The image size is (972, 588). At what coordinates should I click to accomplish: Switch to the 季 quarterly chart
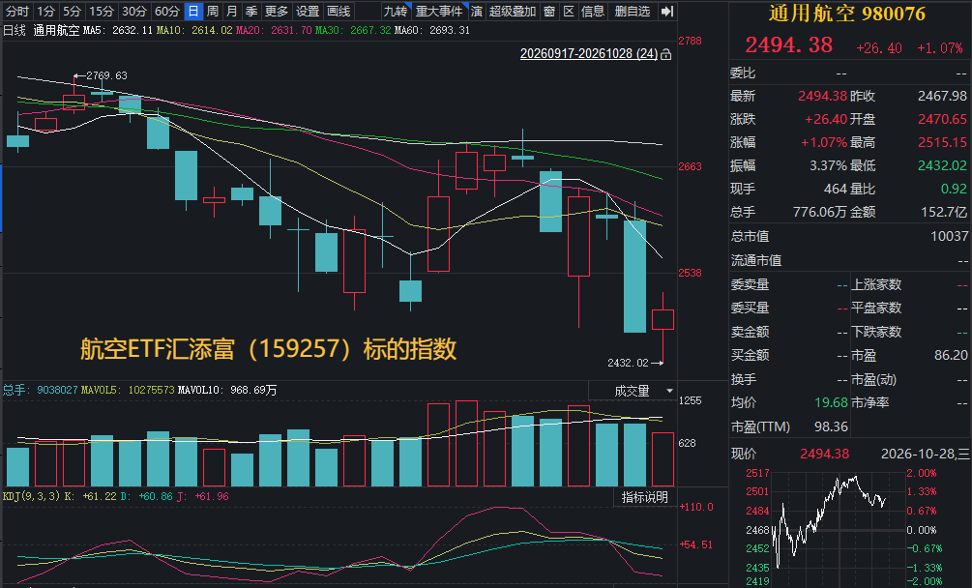(x=251, y=12)
